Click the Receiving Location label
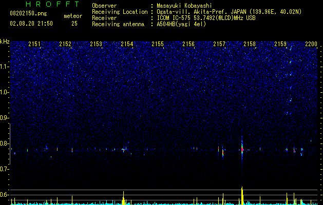Screen dimensions: 323x205 tap(120, 12)
